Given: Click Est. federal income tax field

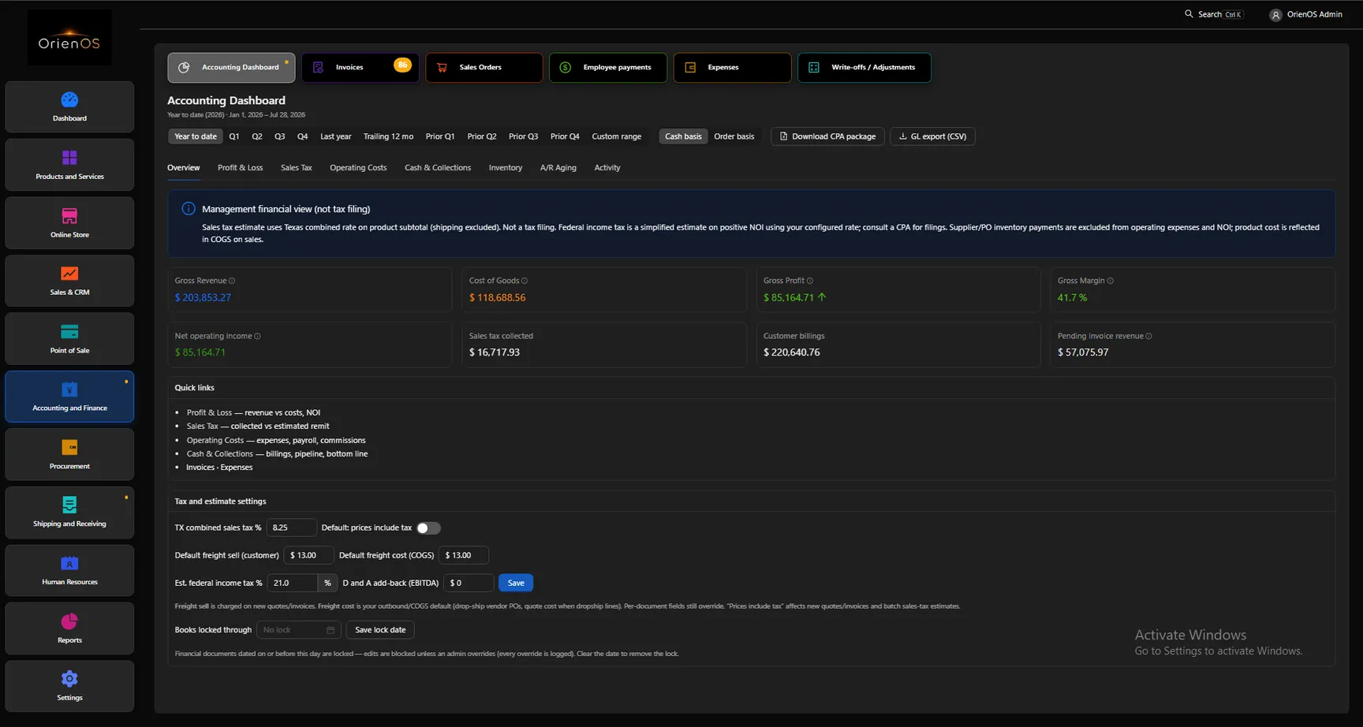Looking at the screenshot, I should (293, 583).
